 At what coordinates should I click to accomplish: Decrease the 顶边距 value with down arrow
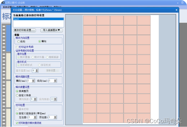(x=55, y=118)
